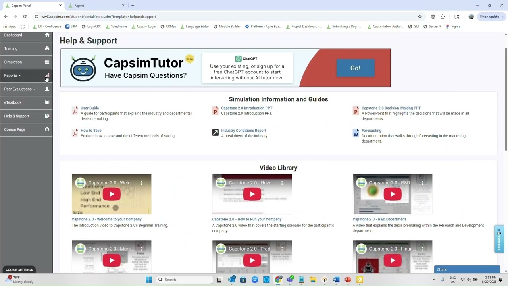Screen dimensions: 508x286
Task: Click the Finish update button
Action: pyautogui.click(x=491, y=17)
